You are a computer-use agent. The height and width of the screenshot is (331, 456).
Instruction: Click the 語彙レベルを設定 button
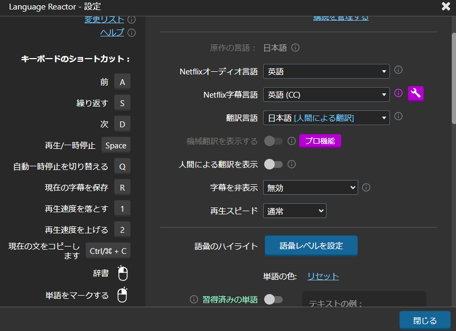[311, 245]
